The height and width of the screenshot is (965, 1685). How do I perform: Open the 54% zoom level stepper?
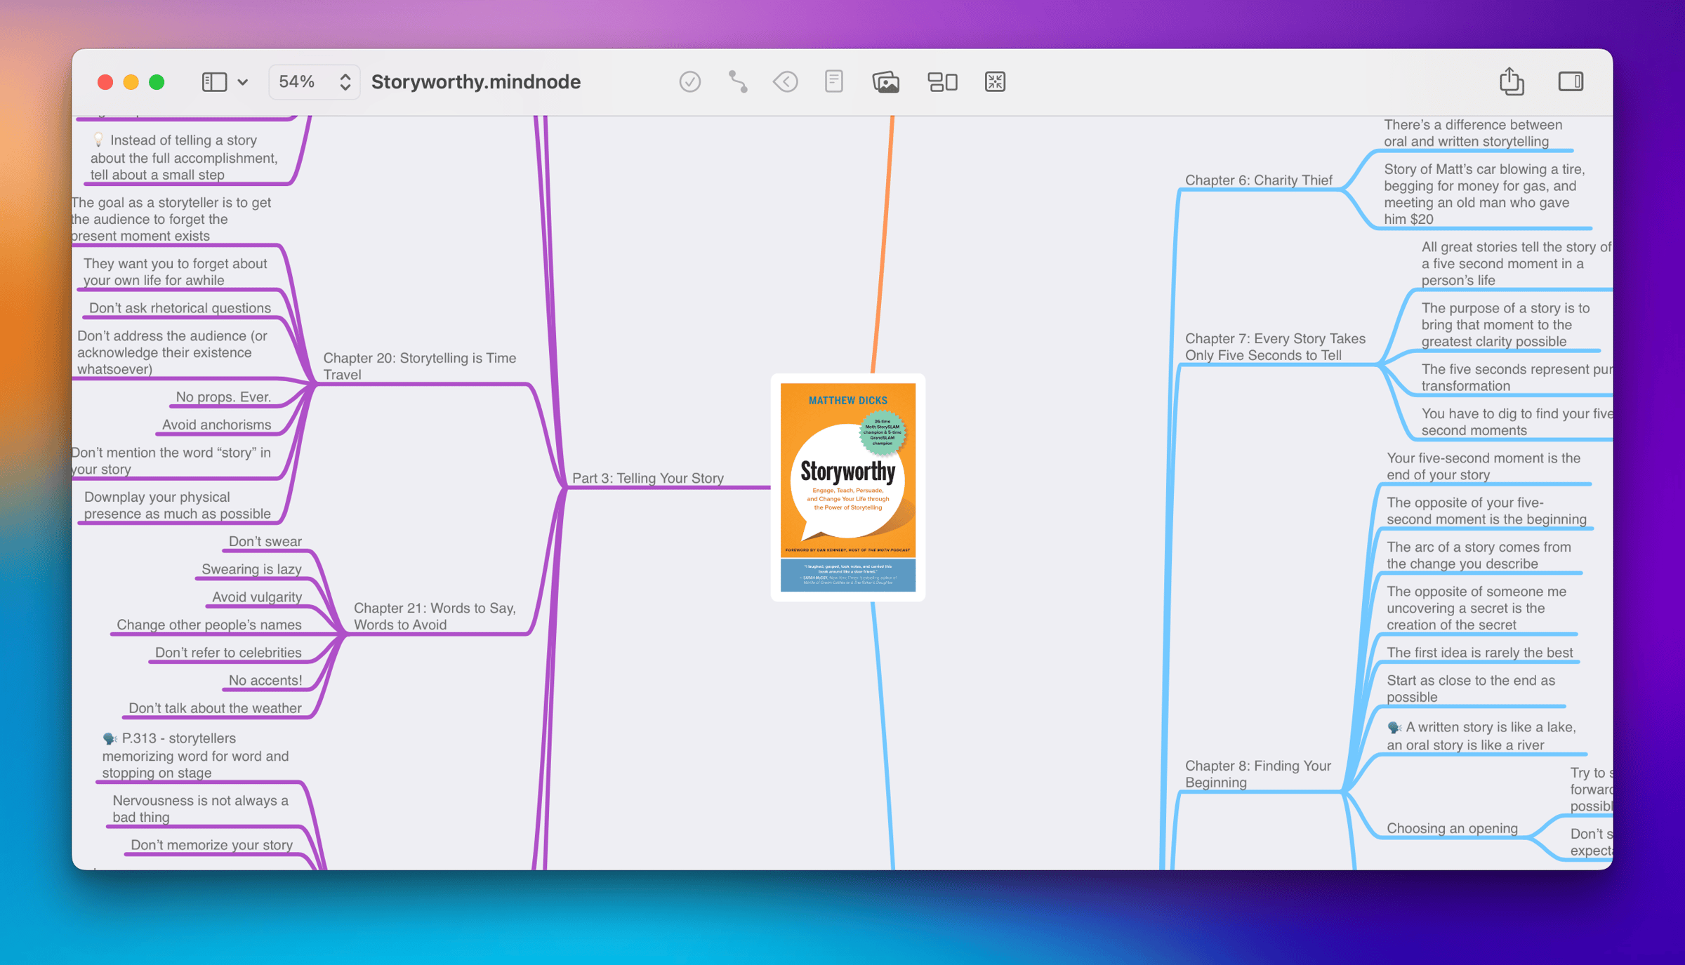(315, 82)
